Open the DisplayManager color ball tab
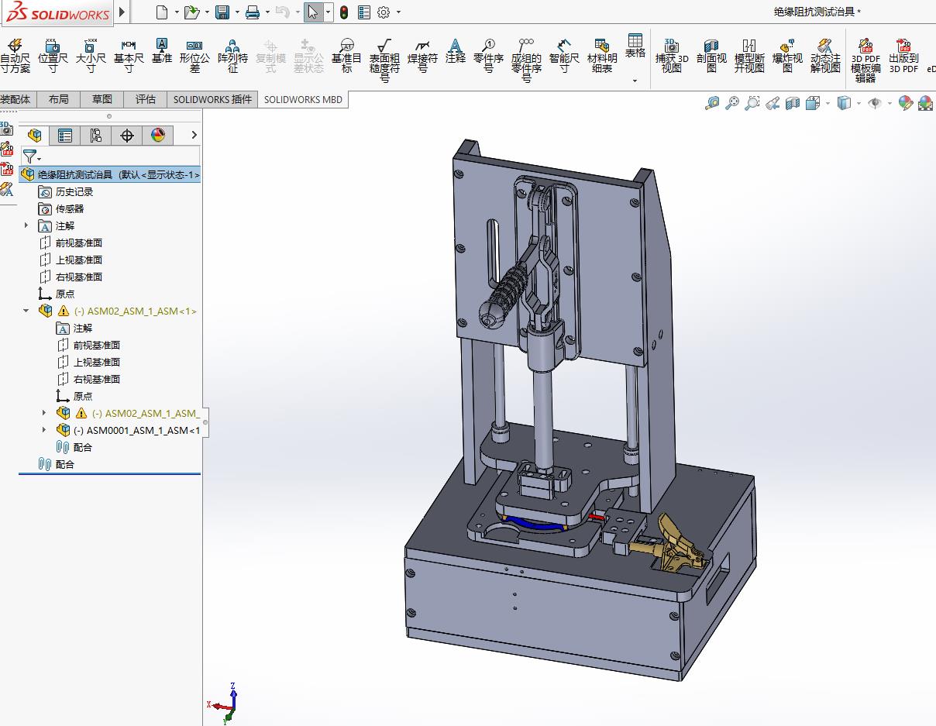Viewport: 936px width, 726px height. click(x=158, y=136)
